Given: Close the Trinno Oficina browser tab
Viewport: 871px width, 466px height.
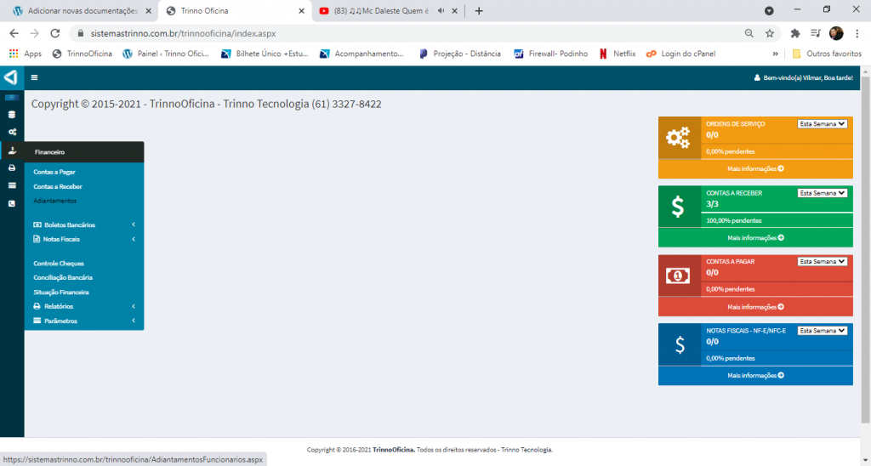Looking at the screenshot, I should click(x=302, y=10).
